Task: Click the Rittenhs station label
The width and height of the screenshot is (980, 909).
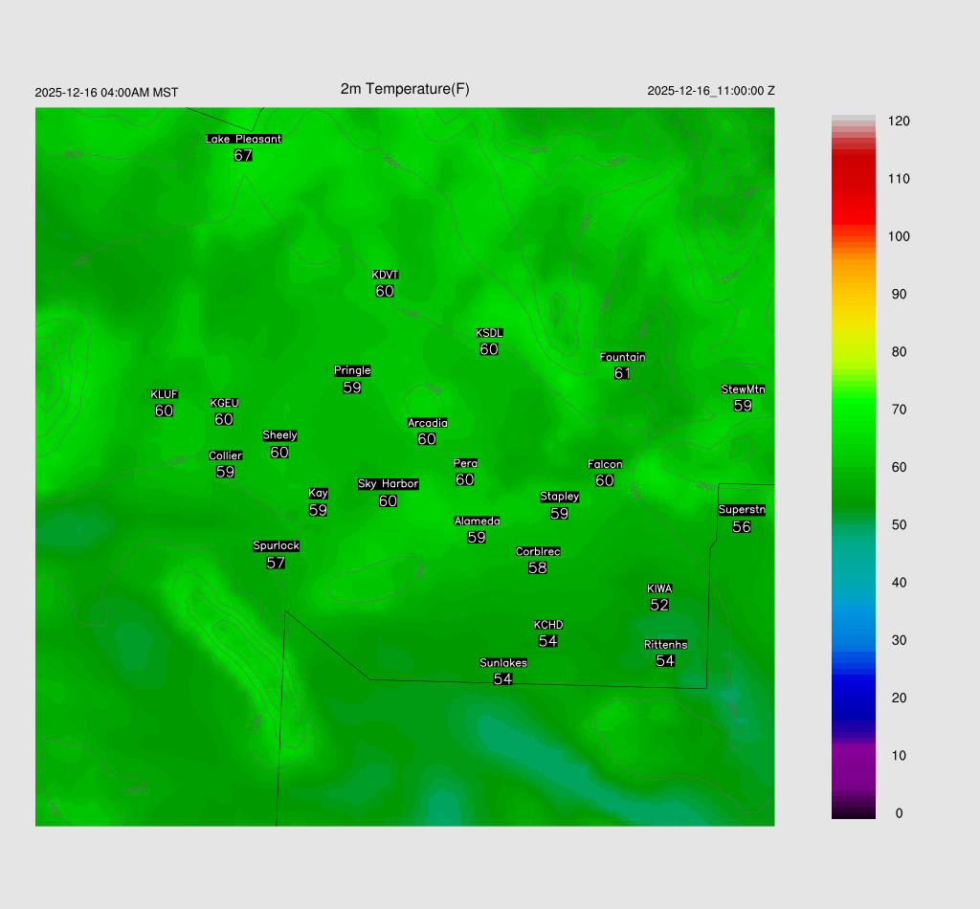Action: pos(665,645)
